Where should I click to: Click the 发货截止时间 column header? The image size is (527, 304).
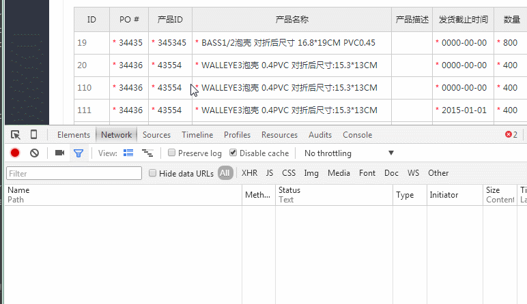pyautogui.click(x=463, y=20)
